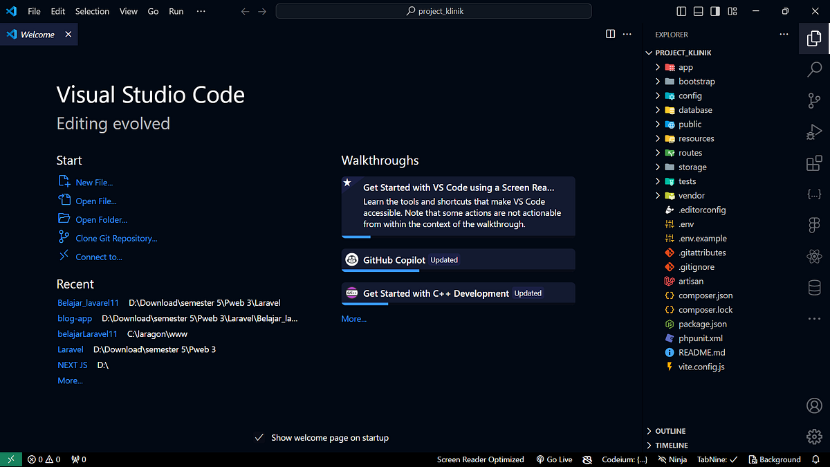Click the Codeium status bar item
830x467 pixels.
[x=624, y=459]
